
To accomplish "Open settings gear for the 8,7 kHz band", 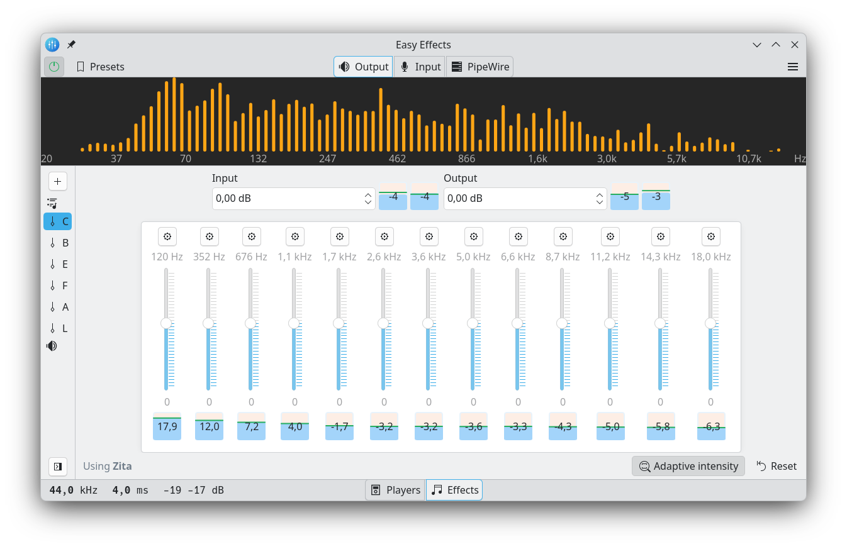I will pyautogui.click(x=563, y=236).
